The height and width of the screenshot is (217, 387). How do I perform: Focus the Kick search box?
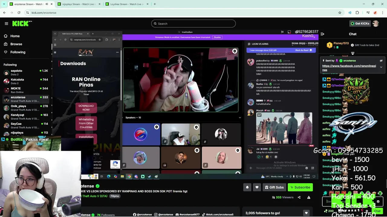[193, 24]
